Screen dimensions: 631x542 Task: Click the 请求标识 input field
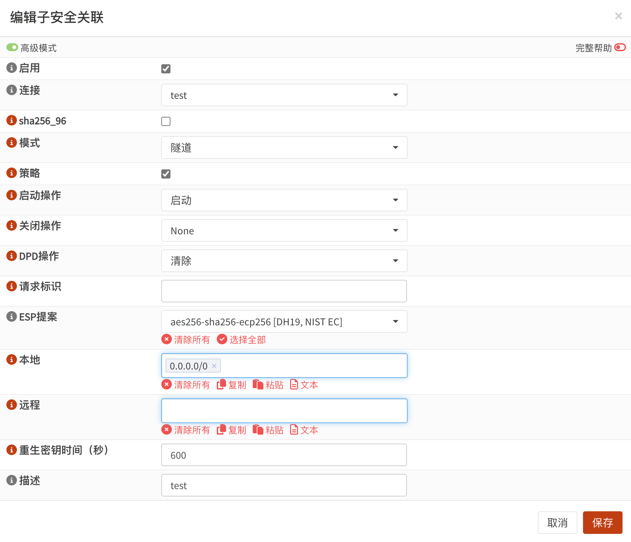click(284, 291)
